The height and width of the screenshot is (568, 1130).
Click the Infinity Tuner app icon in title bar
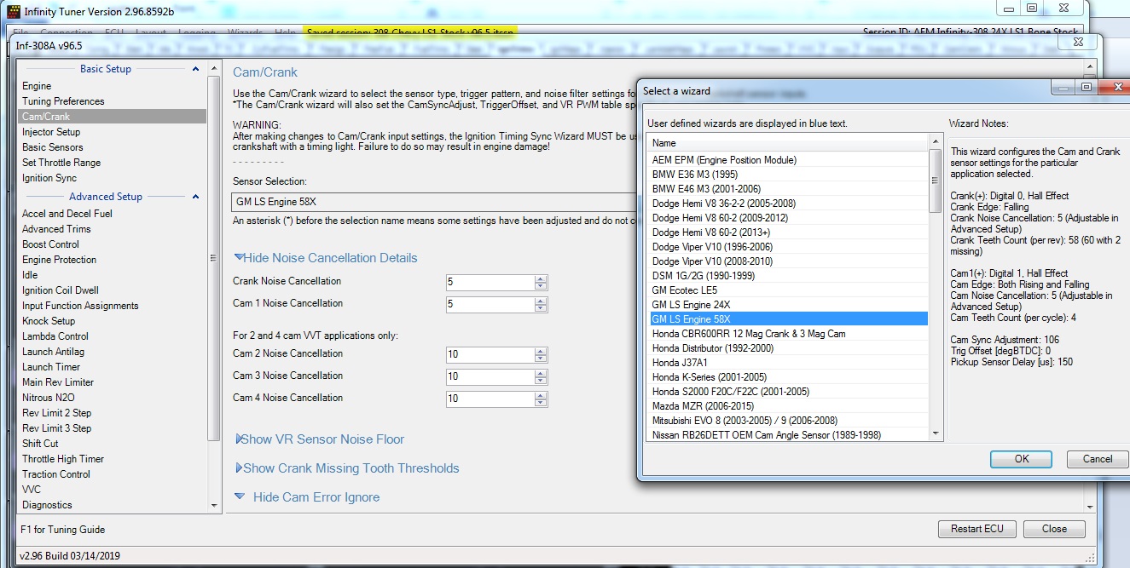(x=13, y=13)
